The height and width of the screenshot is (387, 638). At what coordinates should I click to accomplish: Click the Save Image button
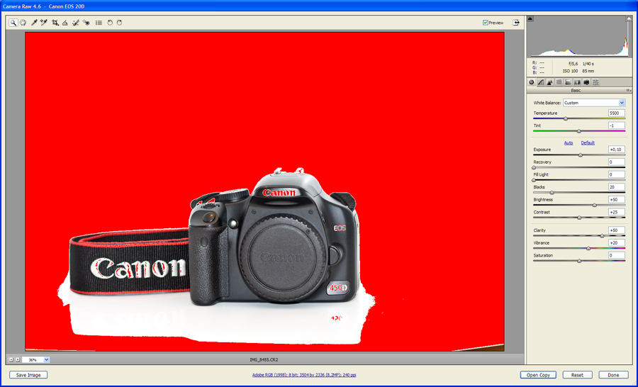(28, 375)
